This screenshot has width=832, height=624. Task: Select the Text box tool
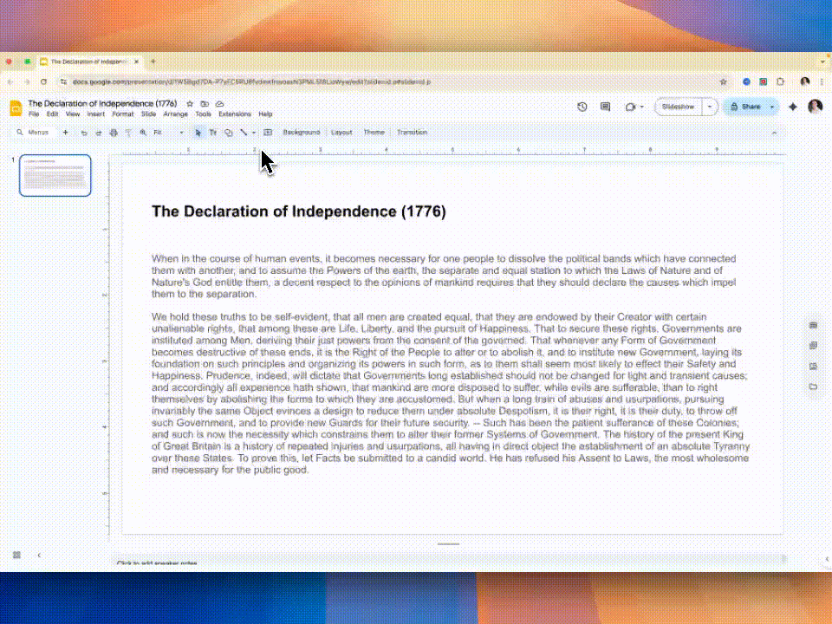(213, 132)
